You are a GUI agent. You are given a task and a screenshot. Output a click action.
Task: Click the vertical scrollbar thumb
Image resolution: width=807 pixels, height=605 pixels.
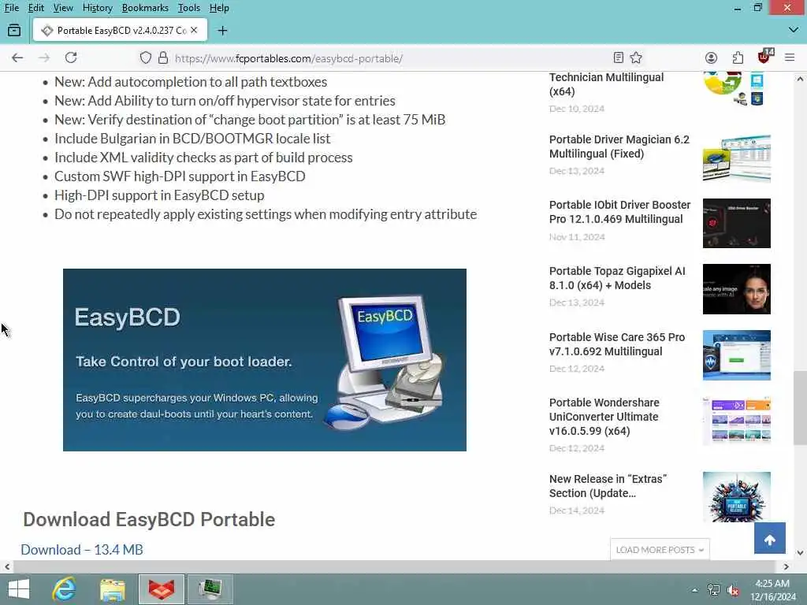pyautogui.click(x=800, y=408)
